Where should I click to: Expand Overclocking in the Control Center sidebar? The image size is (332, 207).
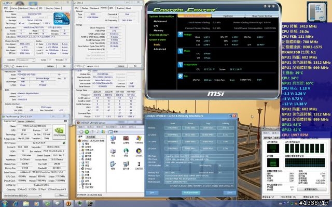[x=159, y=35]
